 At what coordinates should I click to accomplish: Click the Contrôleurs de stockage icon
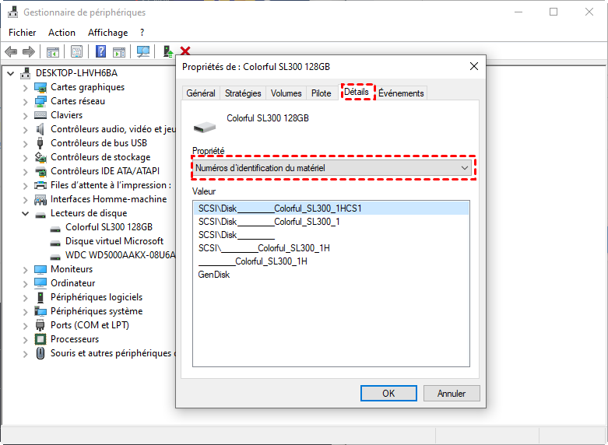coord(40,157)
